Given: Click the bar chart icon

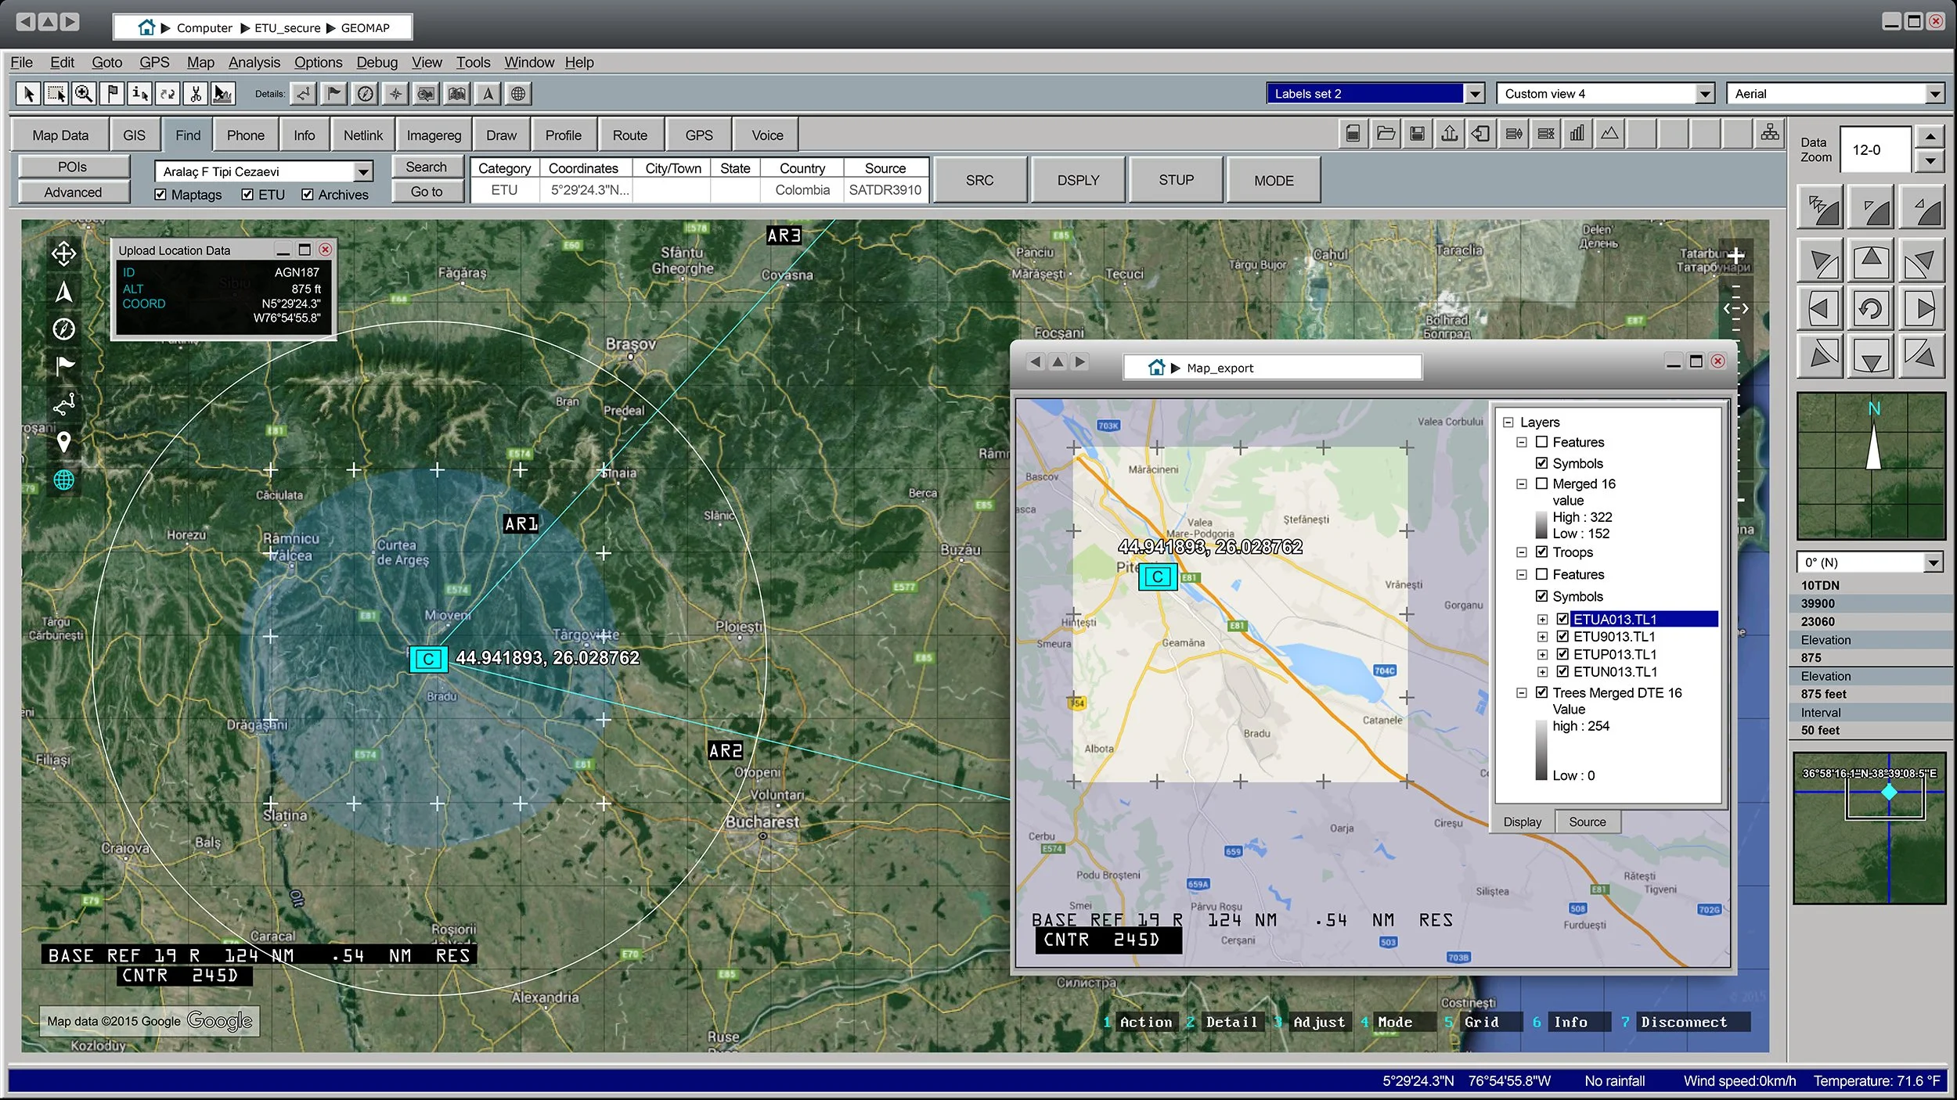Looking at the screenshot, I should [1577, 134].
